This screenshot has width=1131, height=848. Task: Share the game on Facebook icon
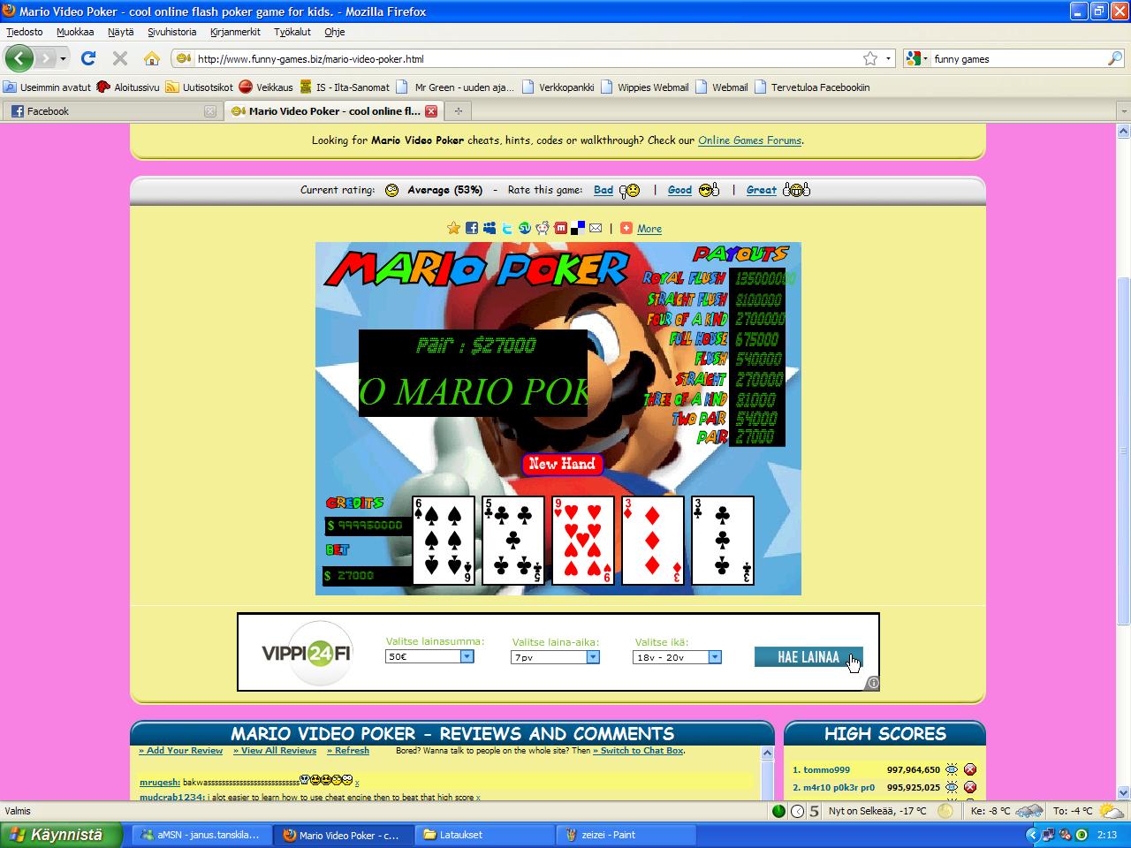(x=472, y=228)
